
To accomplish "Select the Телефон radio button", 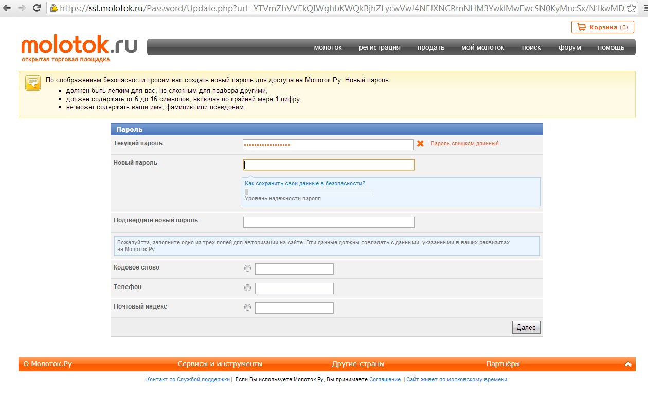I will coord(247,288).
